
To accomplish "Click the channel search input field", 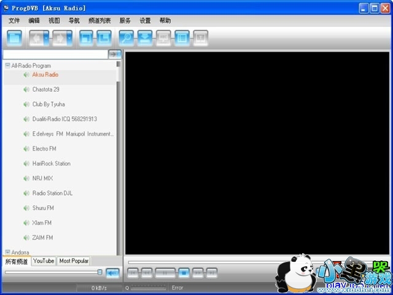I will pyautogui.click(x=55, y=55).
